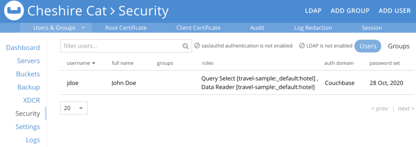416x147 pixels.
Task: Click the LDAP not enabled status icon
Action: (302, 46)
